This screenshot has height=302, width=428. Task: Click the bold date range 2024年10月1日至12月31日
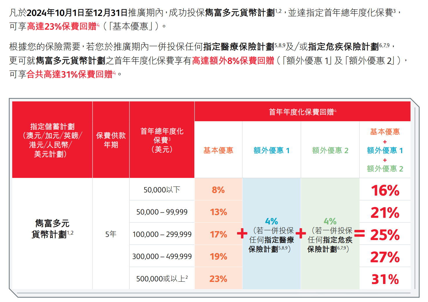[77, 12]
